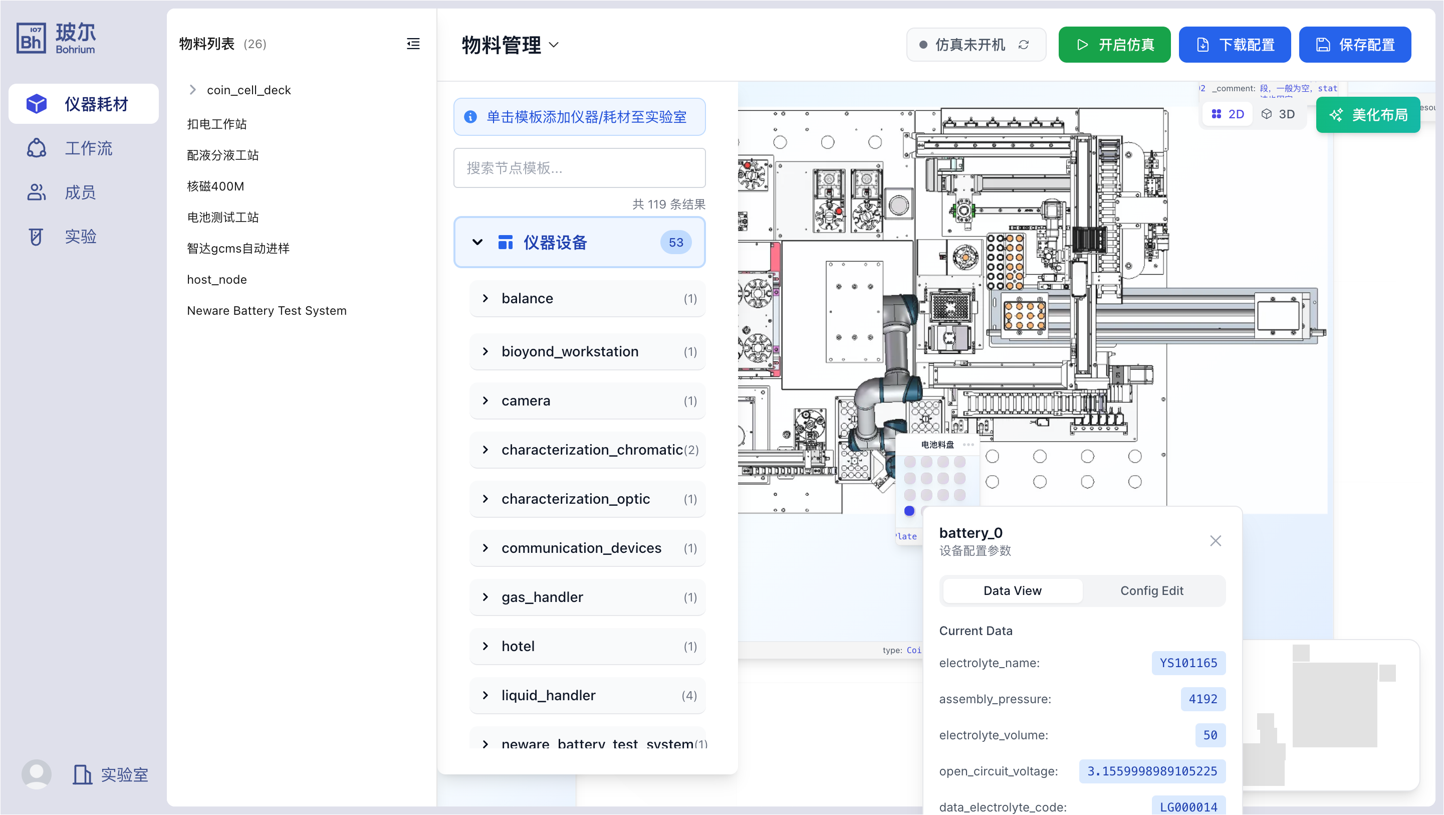
Task: Open the 工作流 section from the sidebar
Action: point(84,147)
